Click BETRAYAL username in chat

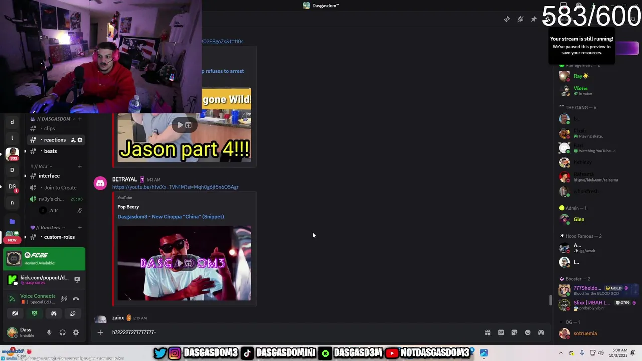pyautogui.click(x=124, y=179)
